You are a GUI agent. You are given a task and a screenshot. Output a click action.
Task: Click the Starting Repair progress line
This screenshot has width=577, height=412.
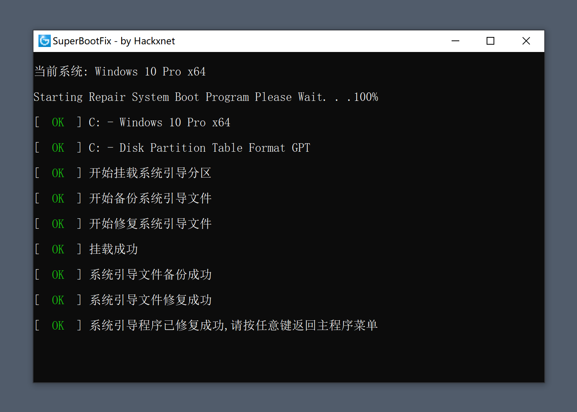point(206,97)
